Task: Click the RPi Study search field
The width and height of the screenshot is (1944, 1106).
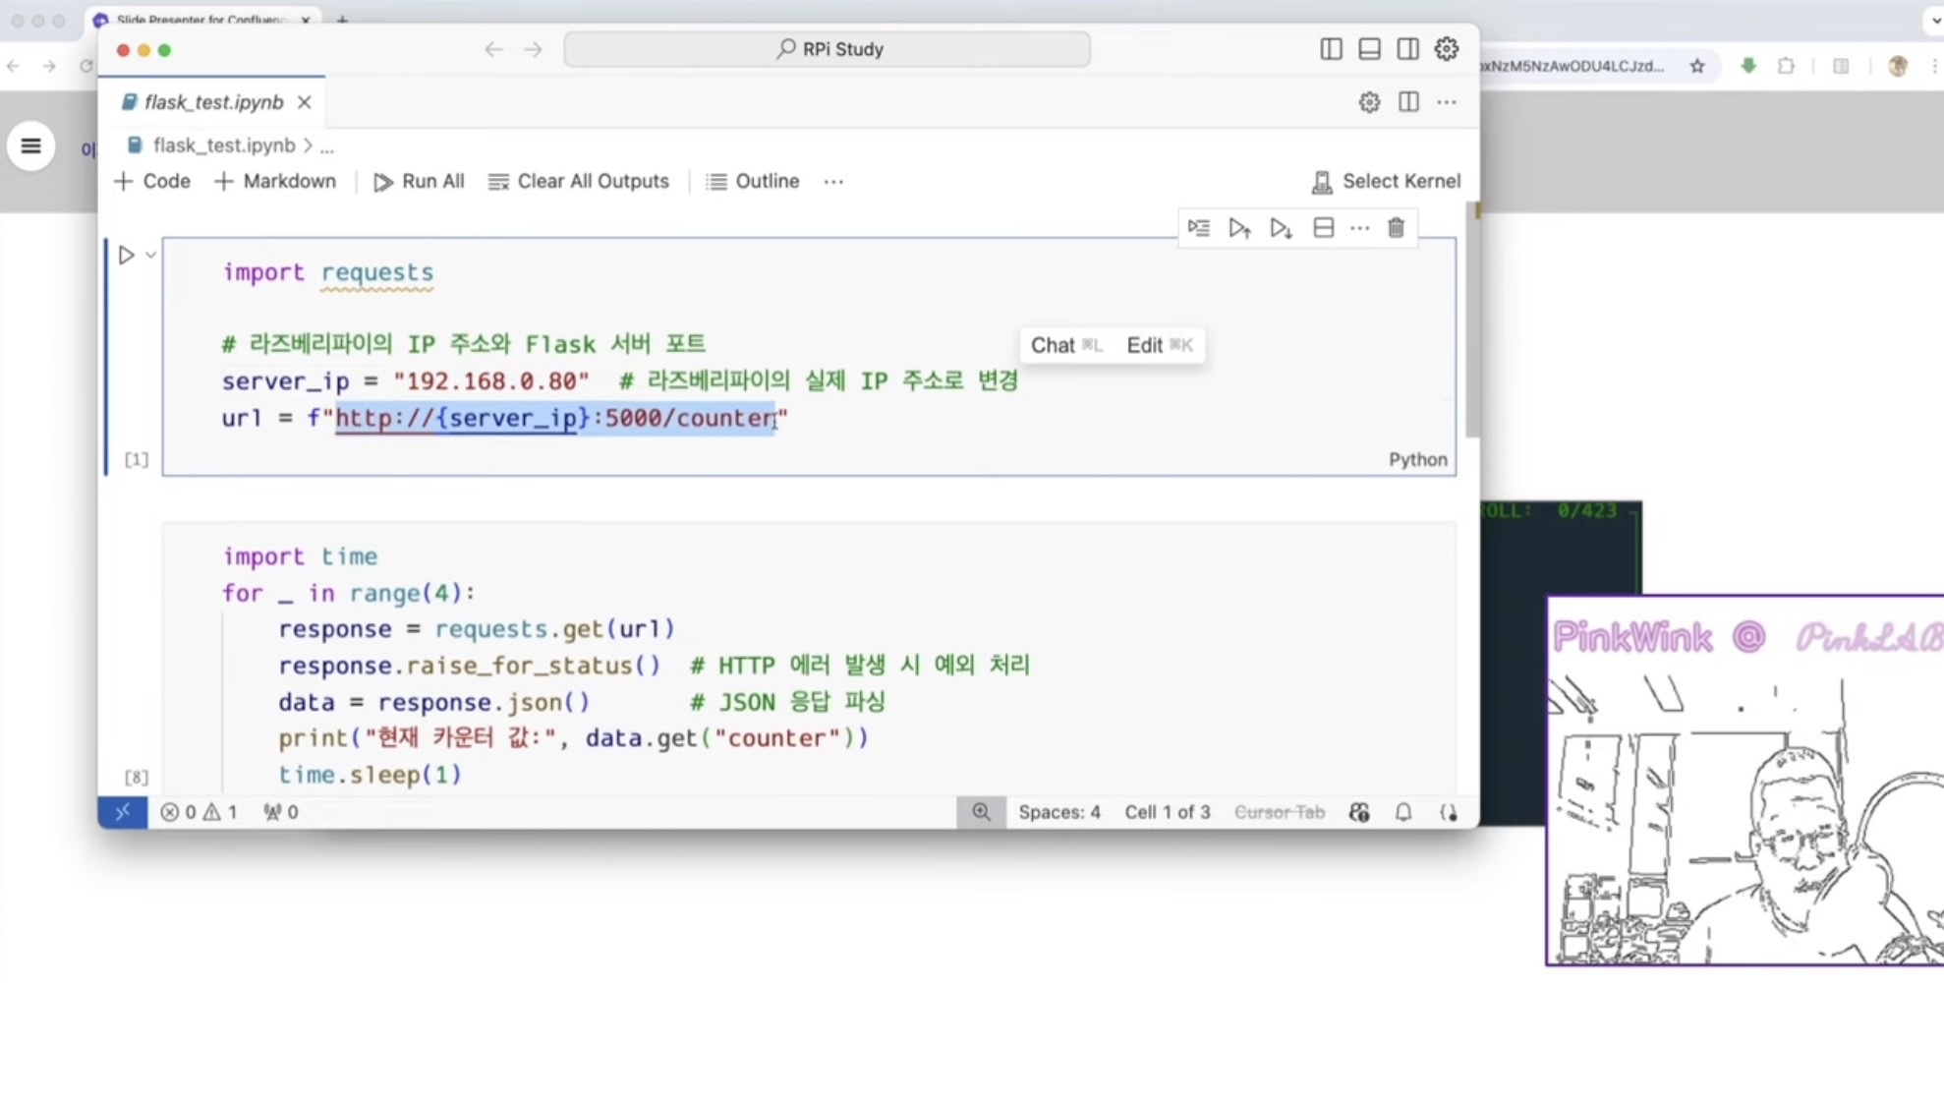Action: (827, 49)
